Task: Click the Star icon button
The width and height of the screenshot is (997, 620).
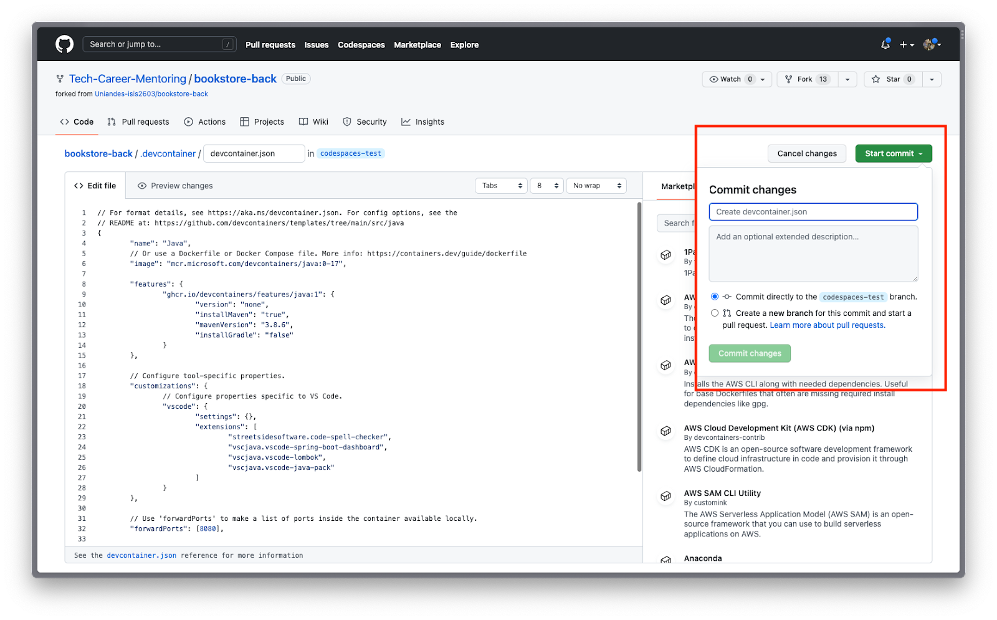Action: [x=876, y=79]
